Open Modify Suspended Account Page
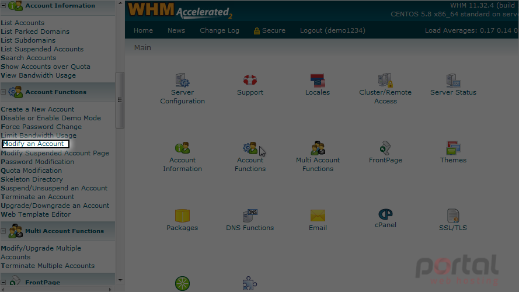519x292 pixels. [55, 153]
